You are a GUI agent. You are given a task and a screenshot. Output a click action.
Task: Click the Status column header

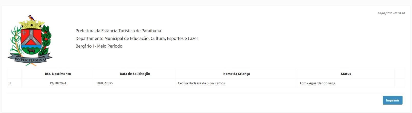pyautogui.click(x=346, y=74)
